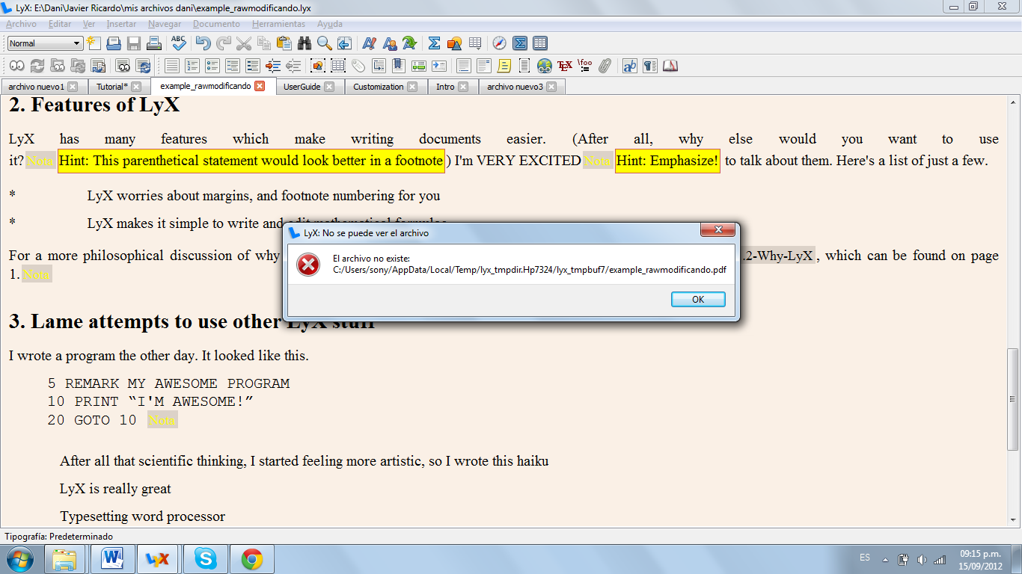Click the numbered list icon
The height and width of the screenshot is (574, 1022).
click(192, 66)
